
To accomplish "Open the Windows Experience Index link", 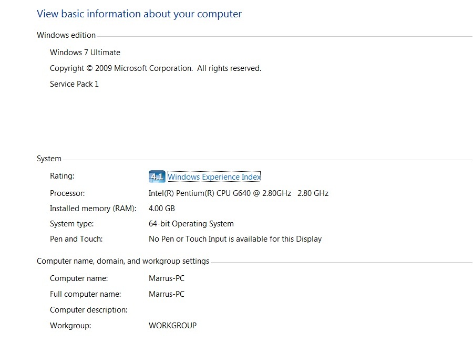I will tap(214, 177).
